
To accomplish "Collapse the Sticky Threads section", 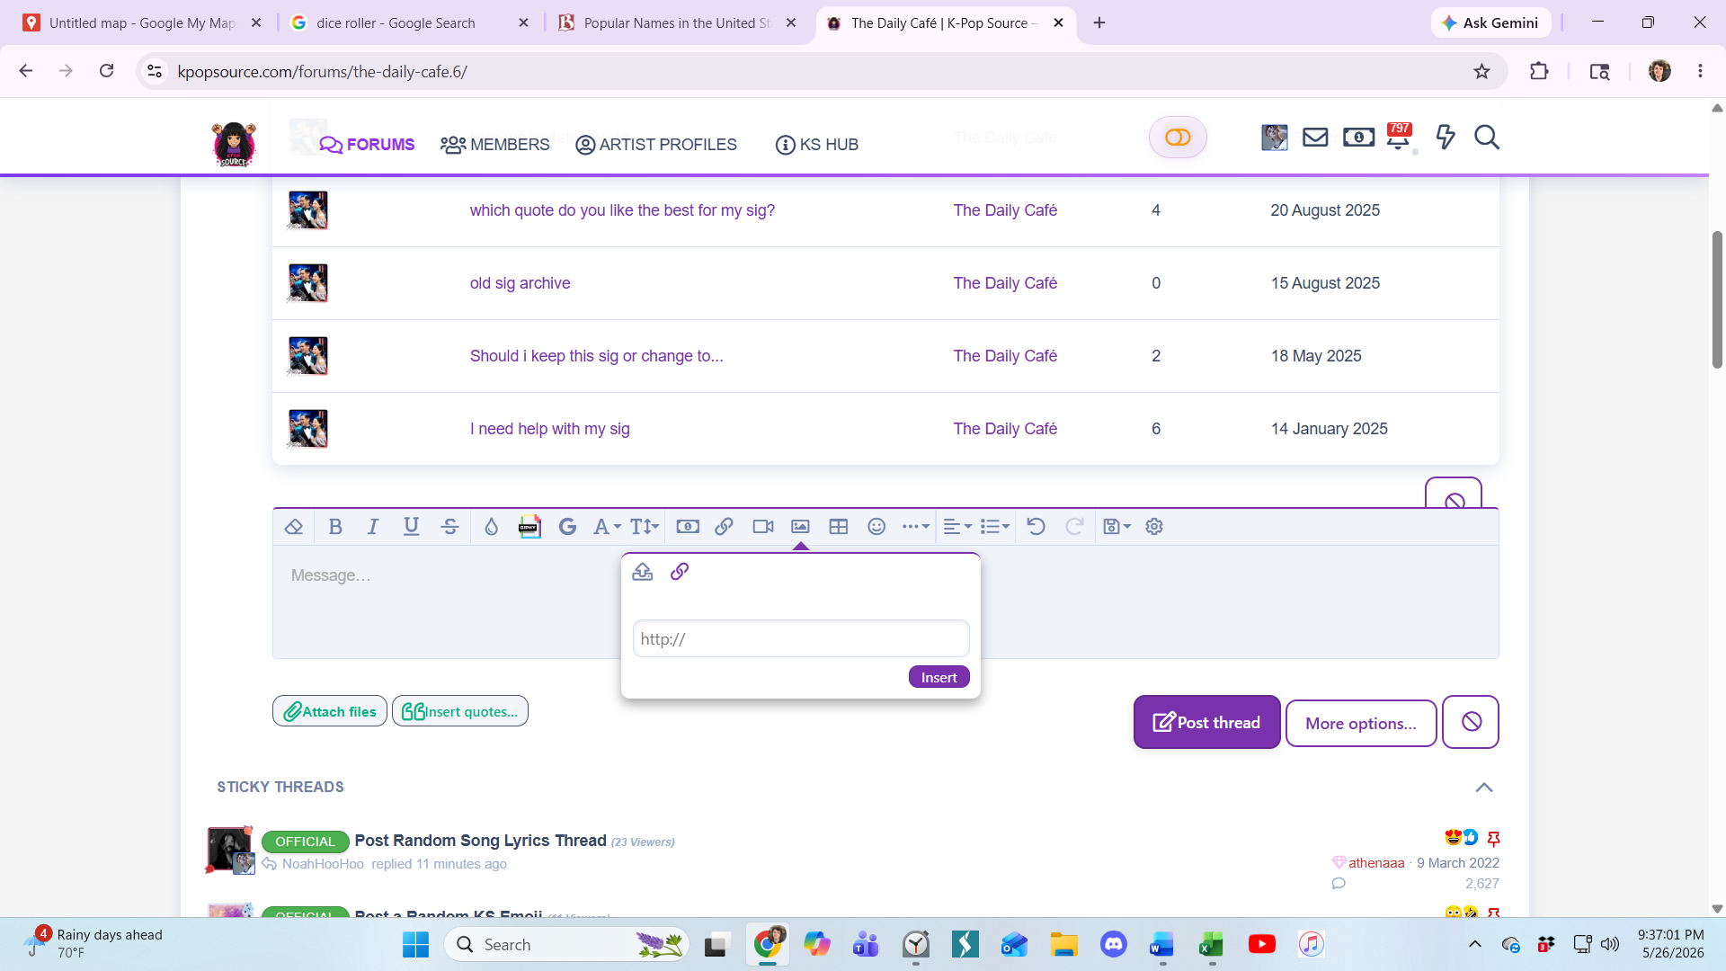I will (1484, 788).
